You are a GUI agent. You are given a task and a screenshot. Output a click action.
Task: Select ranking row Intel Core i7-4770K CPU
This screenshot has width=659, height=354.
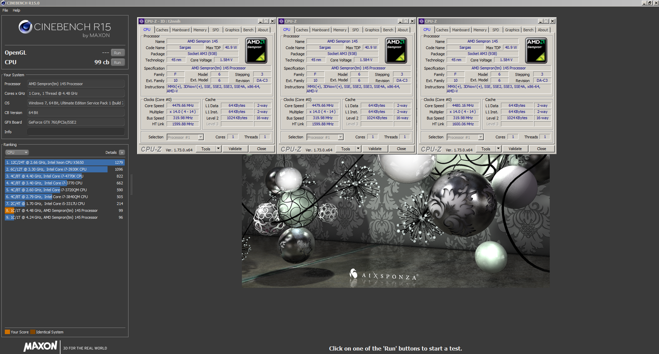65,176
